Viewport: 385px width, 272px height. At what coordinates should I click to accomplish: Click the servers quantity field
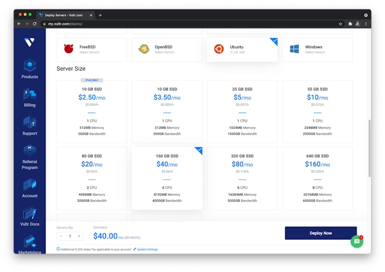pos(70,236)
